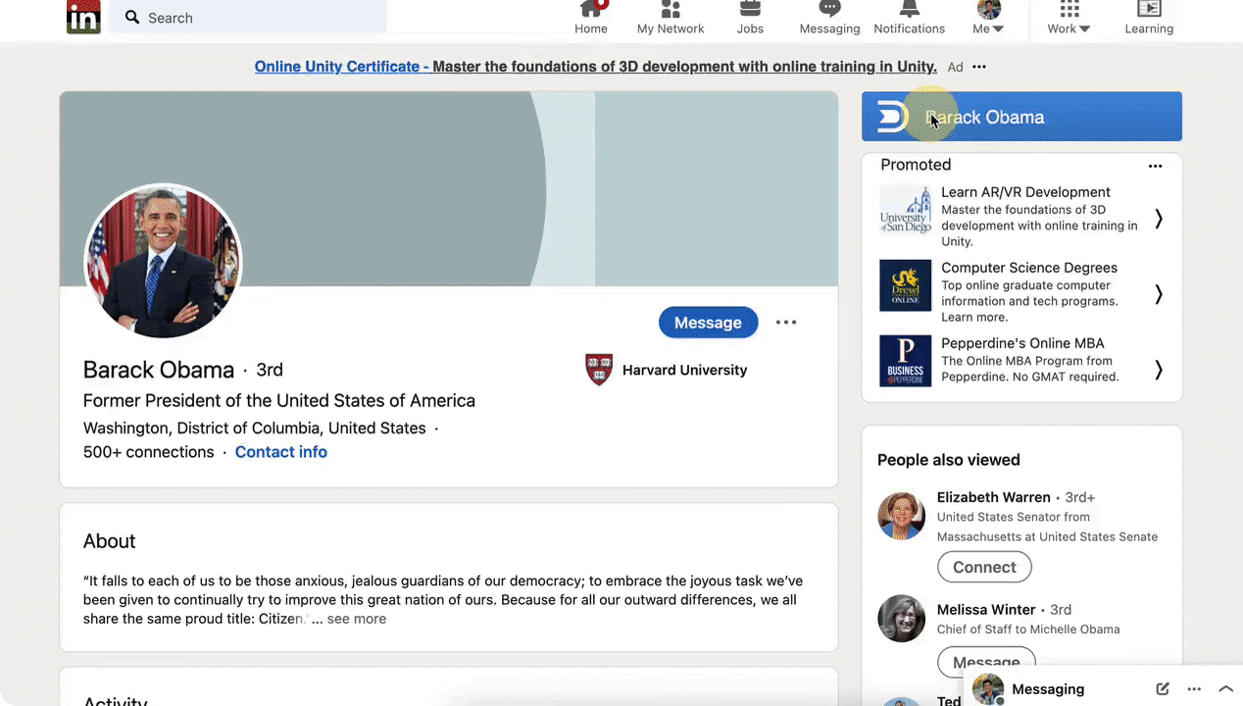Open the top ad options dots

coord(979,67)
